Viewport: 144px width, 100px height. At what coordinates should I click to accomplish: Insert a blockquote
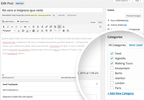(x=25, y=27)
